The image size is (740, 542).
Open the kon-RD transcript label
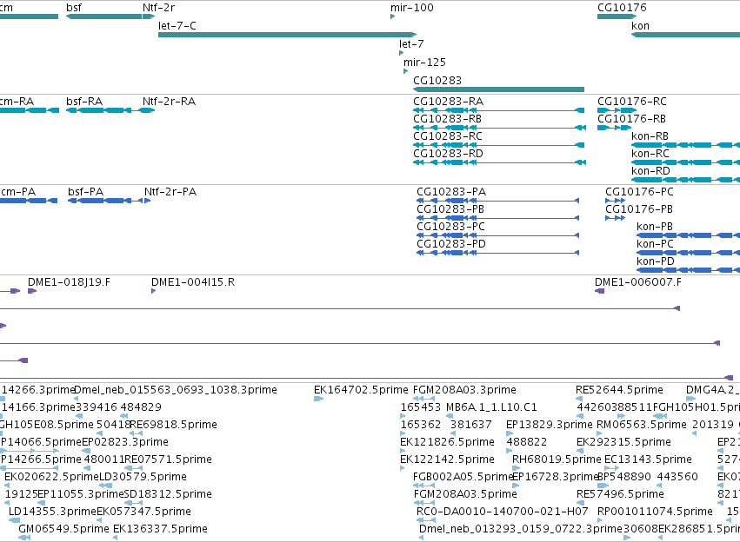650,171
